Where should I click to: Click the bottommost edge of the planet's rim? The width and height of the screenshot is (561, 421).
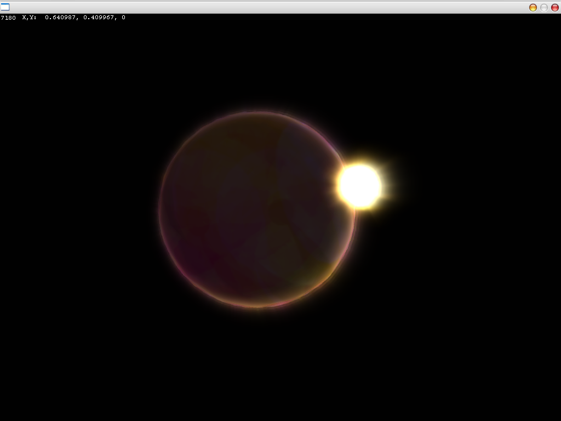(257, 306)
